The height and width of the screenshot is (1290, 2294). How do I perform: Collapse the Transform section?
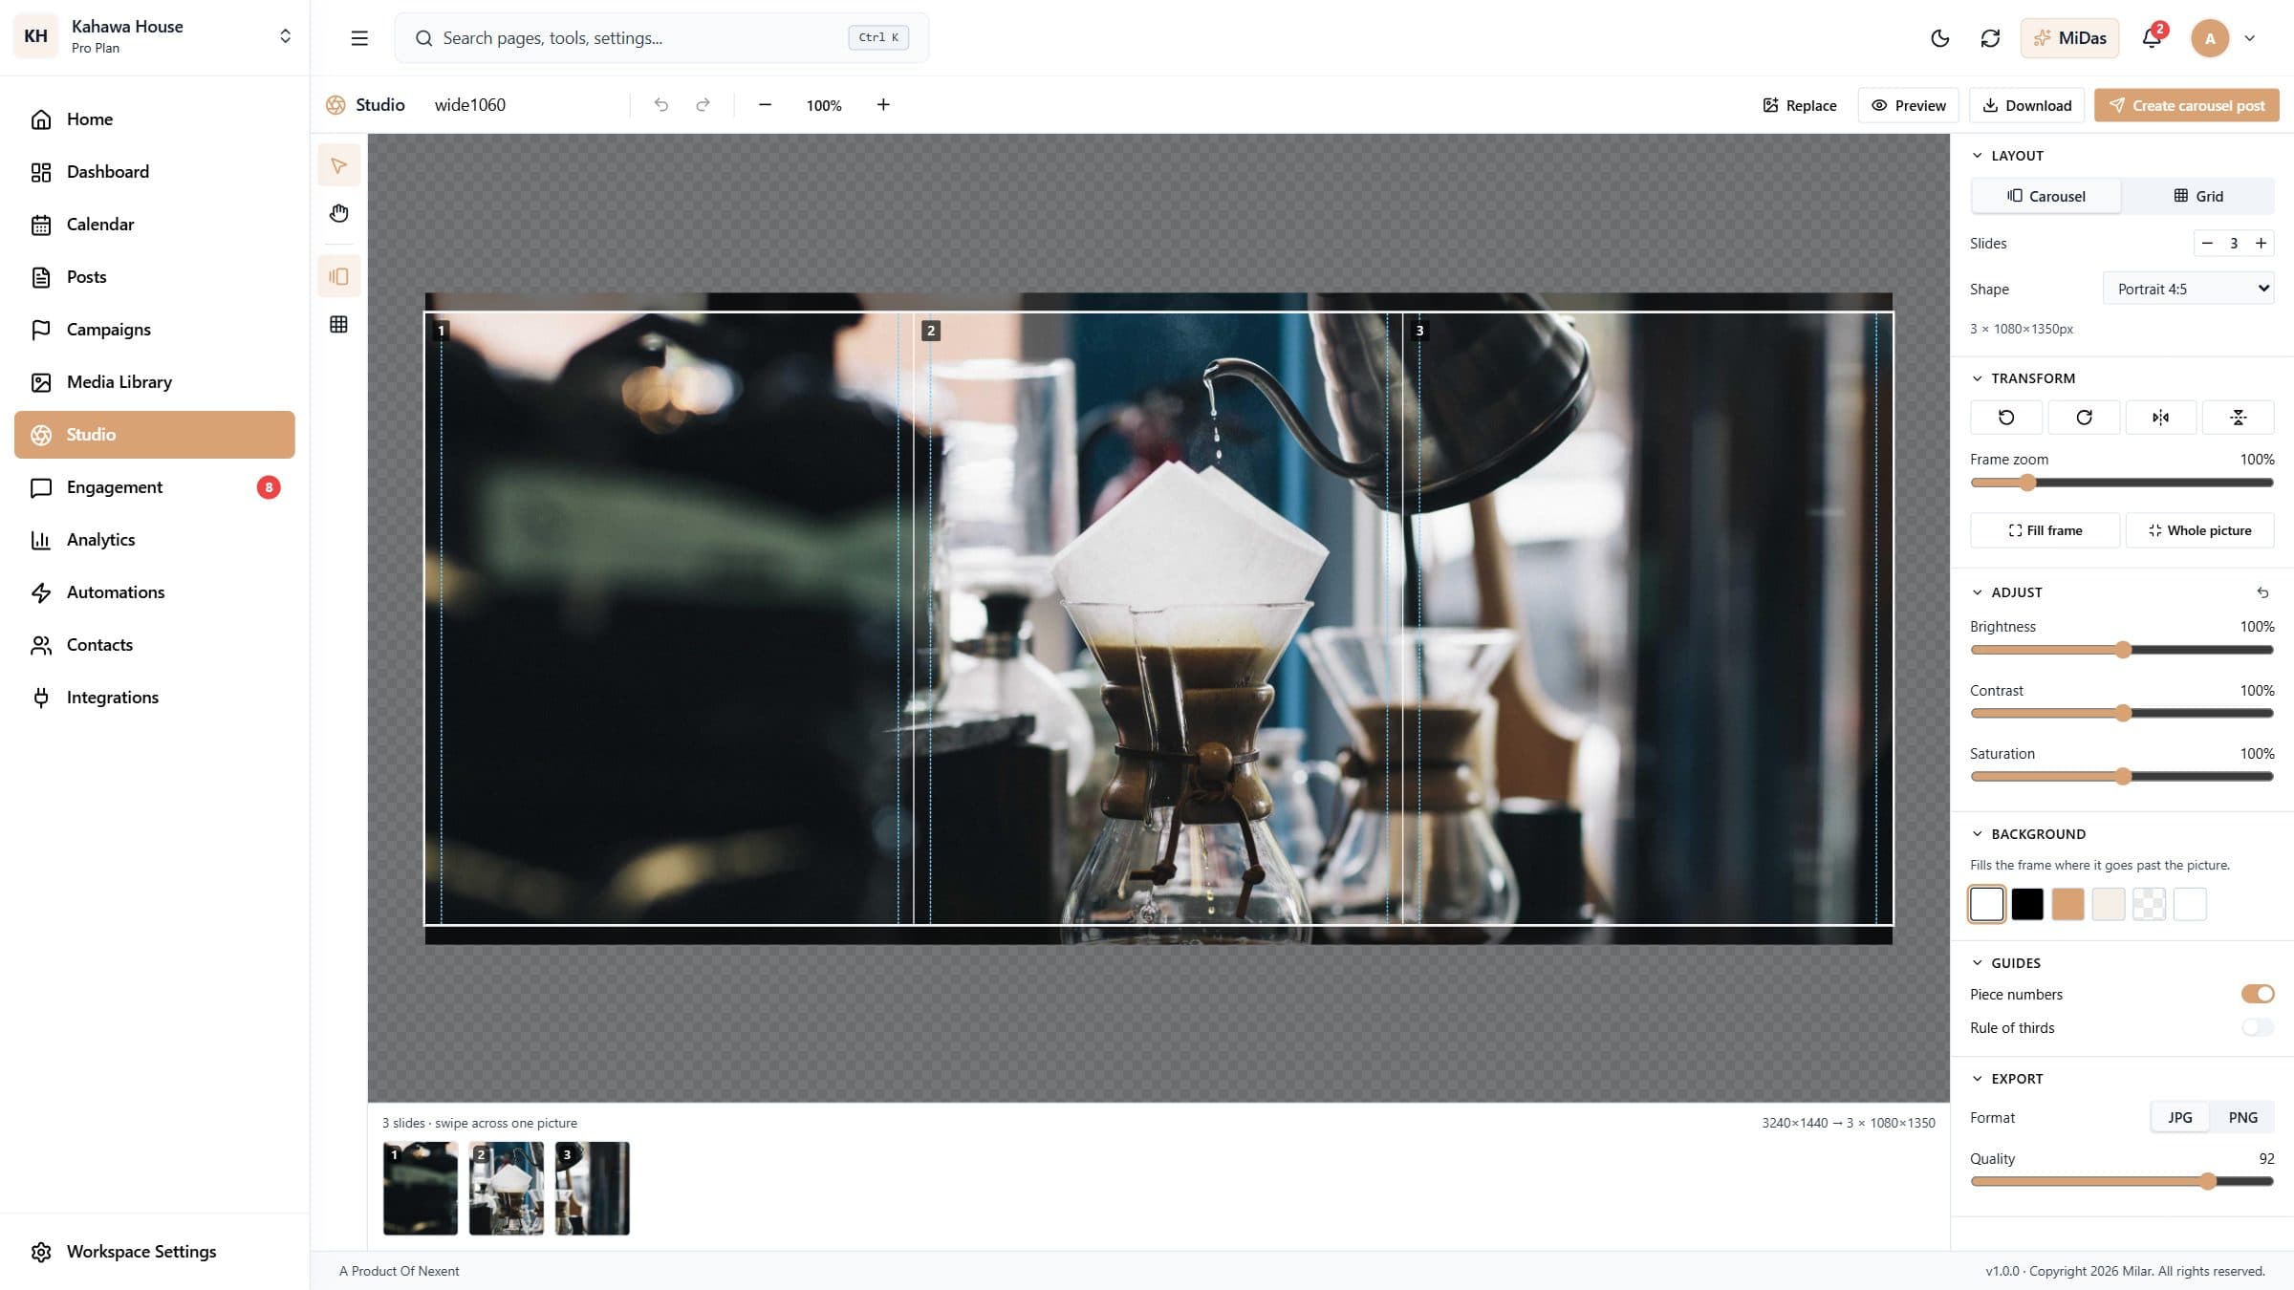(2023, 378)
